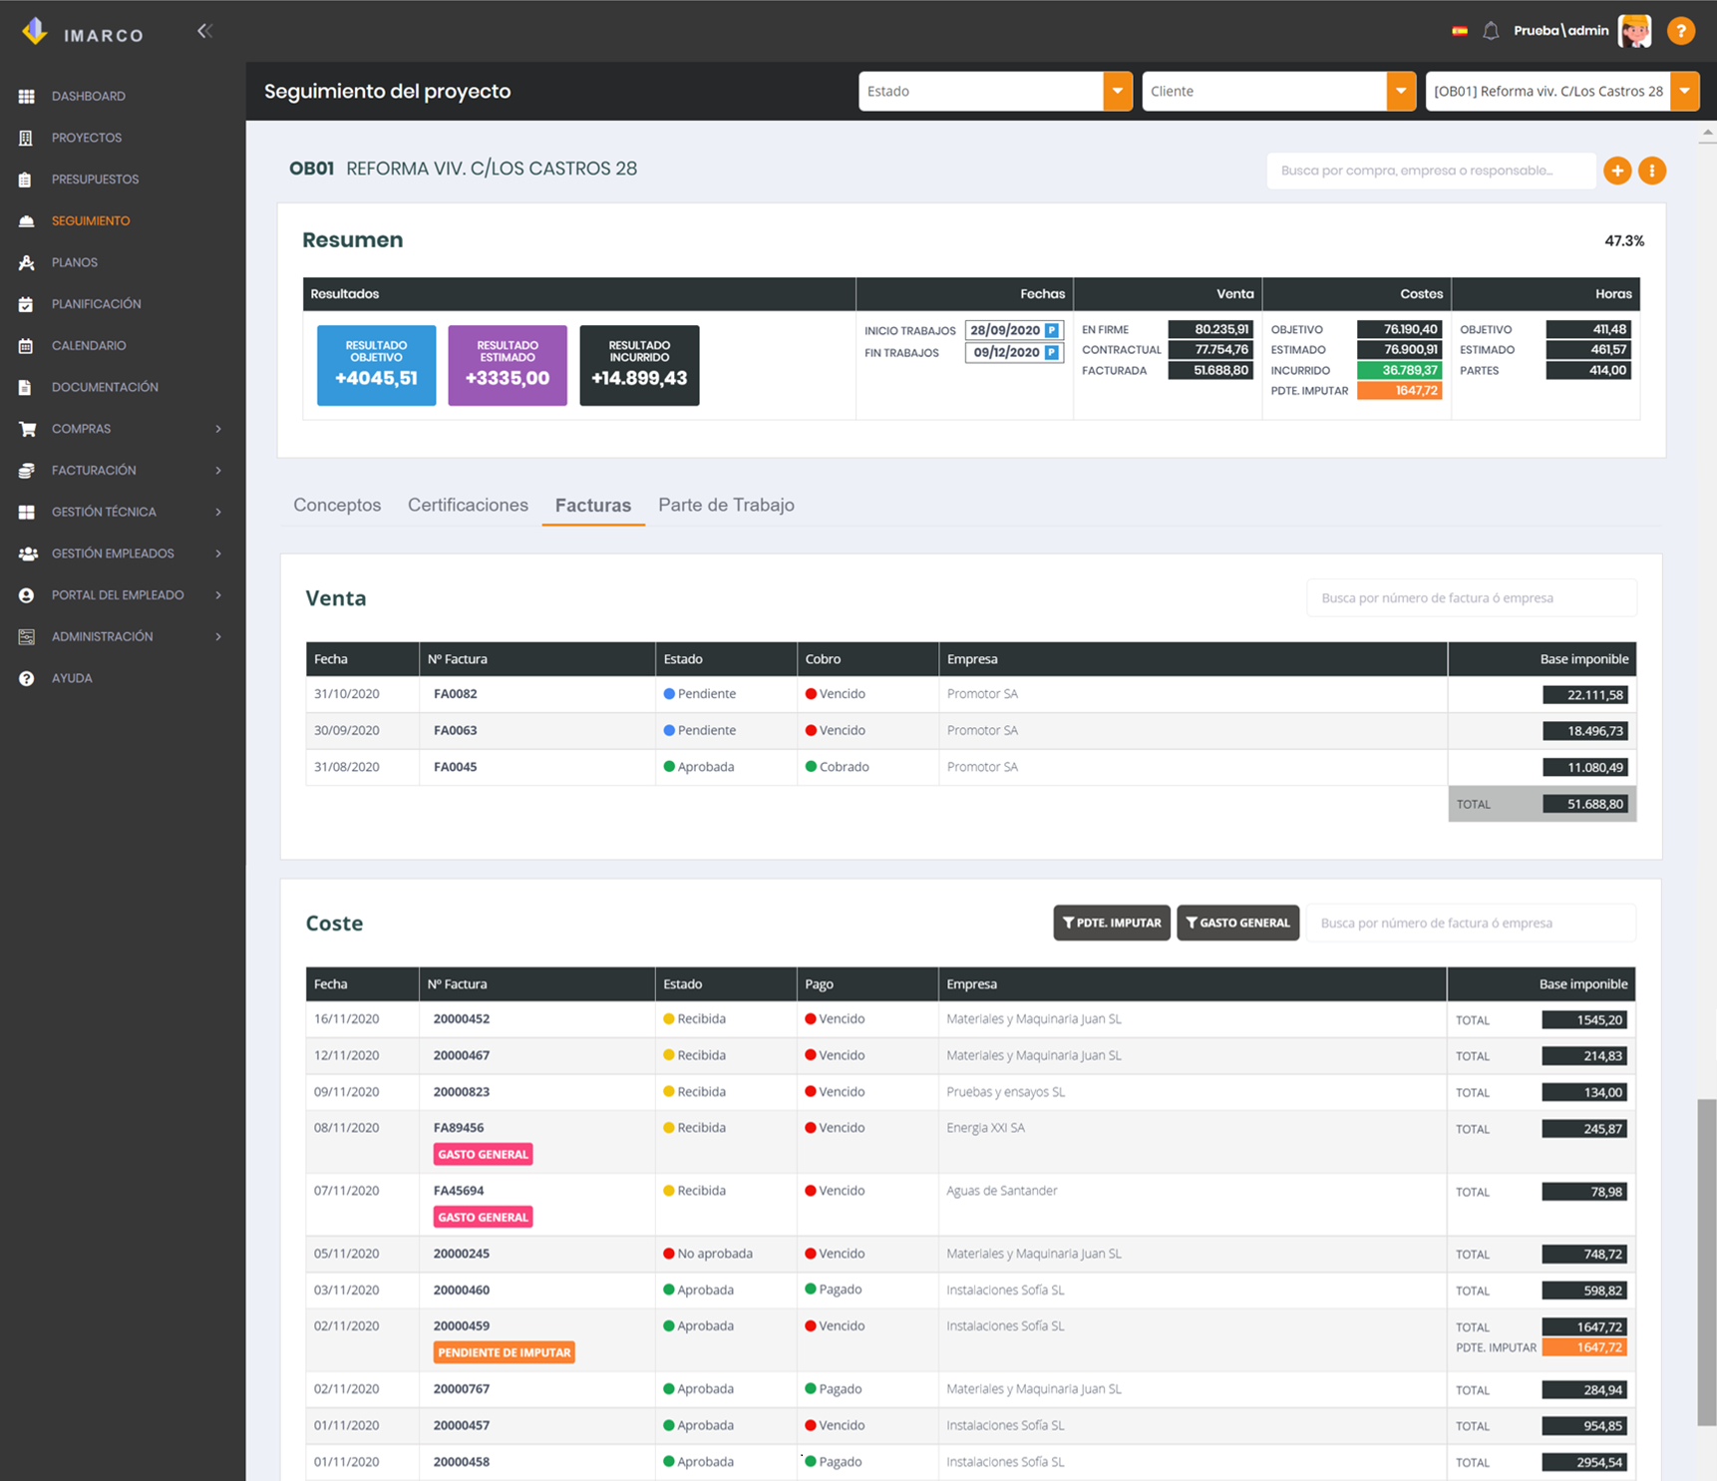Open the admin user avatar
The width and height of the screenshot is (1717, 1481).
pos(1635,31)
